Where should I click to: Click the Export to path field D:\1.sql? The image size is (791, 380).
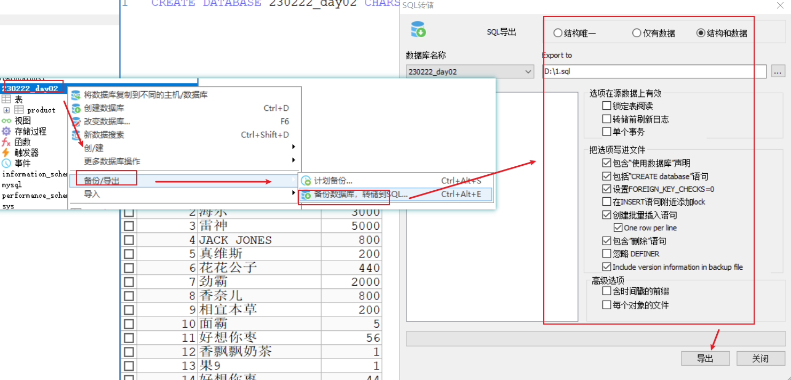[x=654, y=71]
